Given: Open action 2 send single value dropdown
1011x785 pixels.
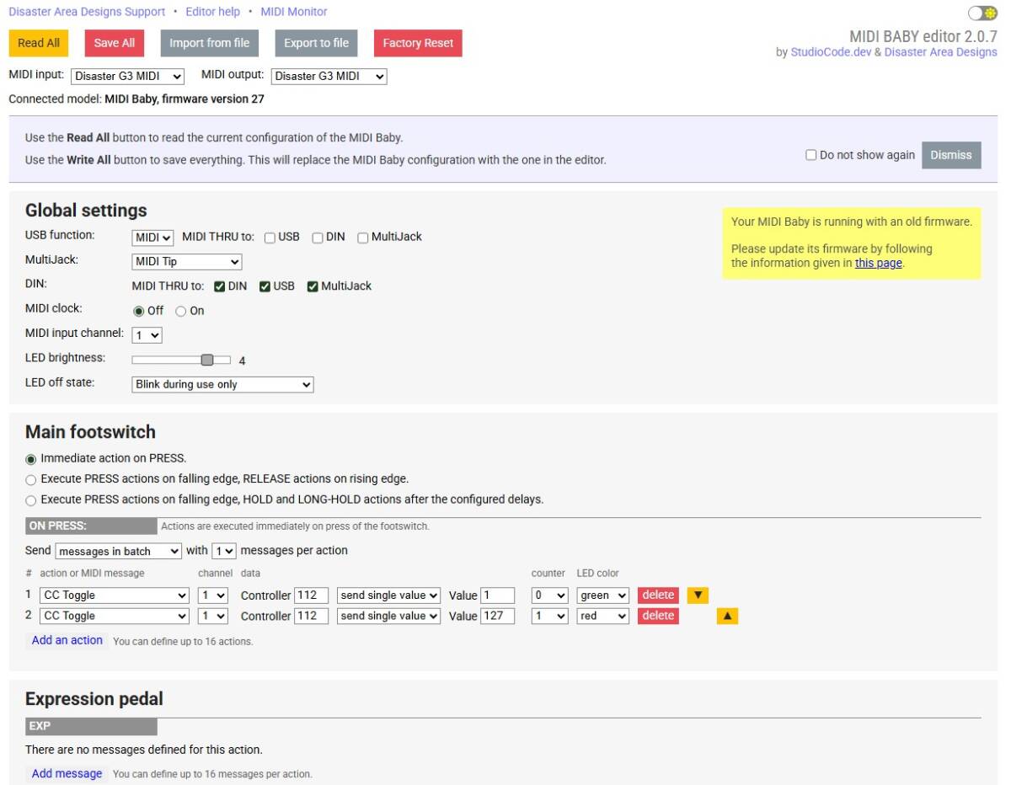Looking at the screenshot, I should (x=388, y=616).
